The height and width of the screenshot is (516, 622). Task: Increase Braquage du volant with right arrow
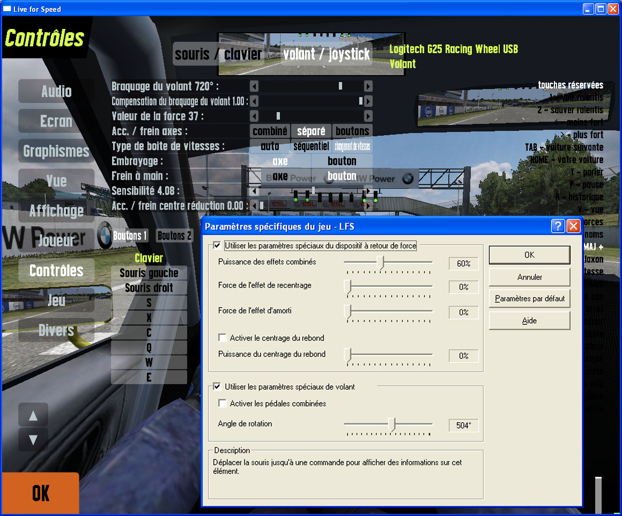coord(368,86)
